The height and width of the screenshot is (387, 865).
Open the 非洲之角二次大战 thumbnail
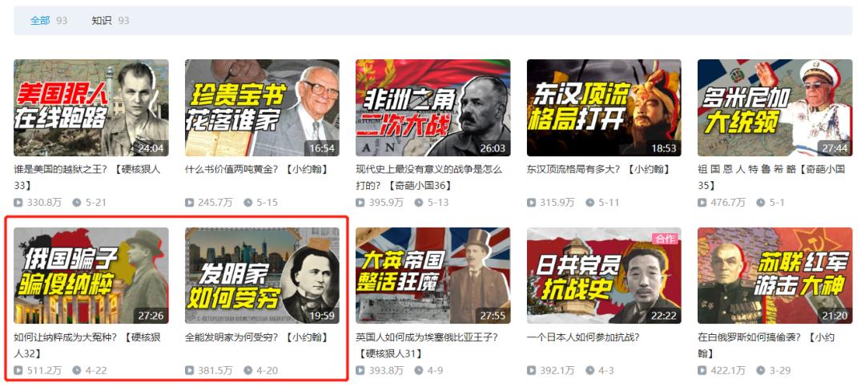pos(433,107)
